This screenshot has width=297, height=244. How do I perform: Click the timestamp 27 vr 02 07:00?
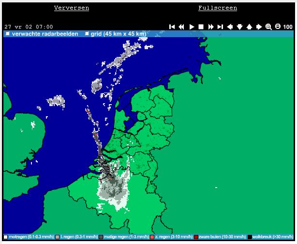[x=29, y=27]
